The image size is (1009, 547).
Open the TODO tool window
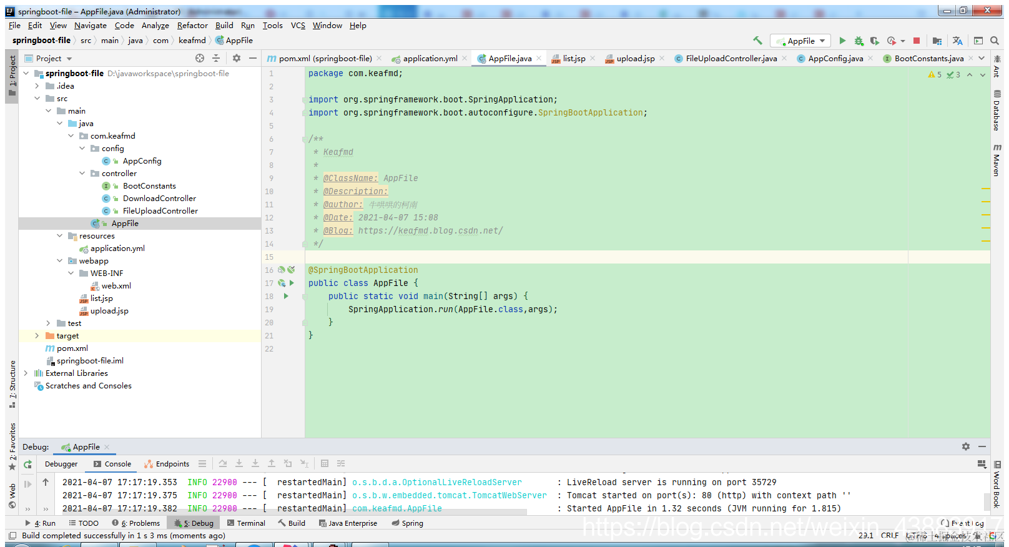point(84,523)
